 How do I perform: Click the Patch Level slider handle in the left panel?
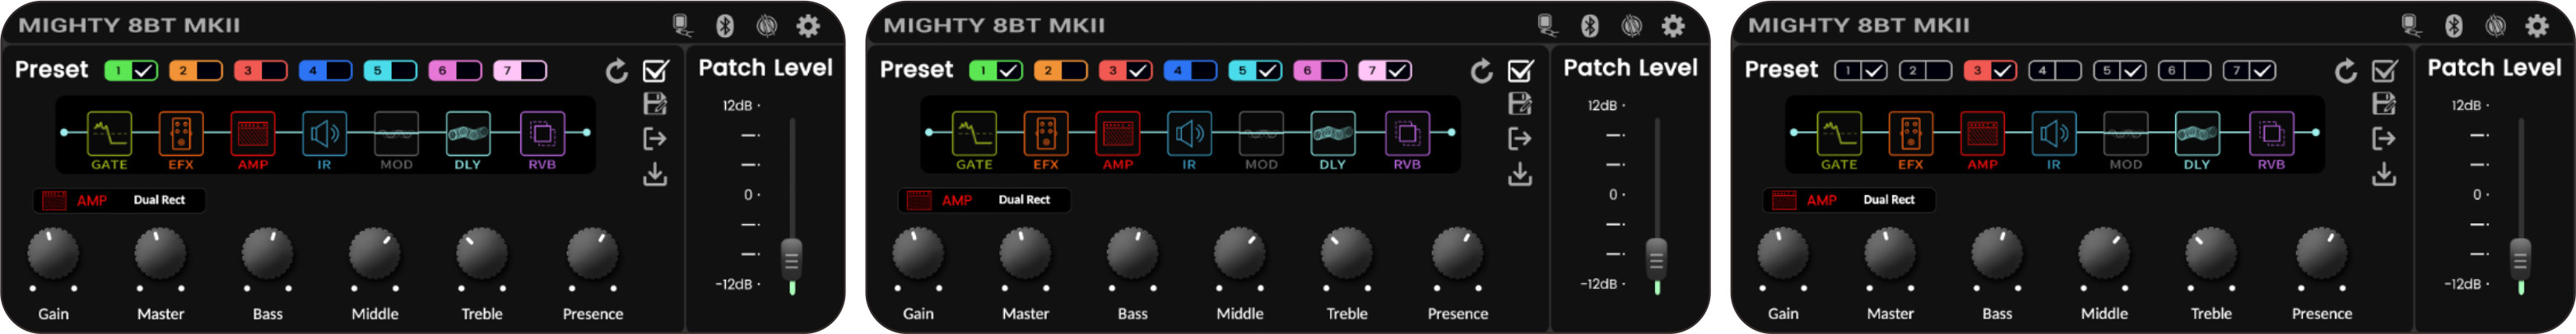coord(791,259)
